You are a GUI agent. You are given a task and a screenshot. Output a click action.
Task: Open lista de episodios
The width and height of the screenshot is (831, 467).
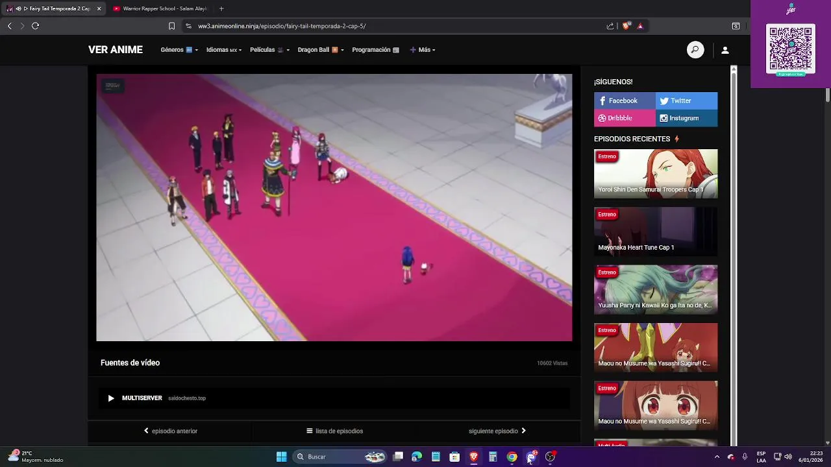pyautogui.click(x=334, y=431)
